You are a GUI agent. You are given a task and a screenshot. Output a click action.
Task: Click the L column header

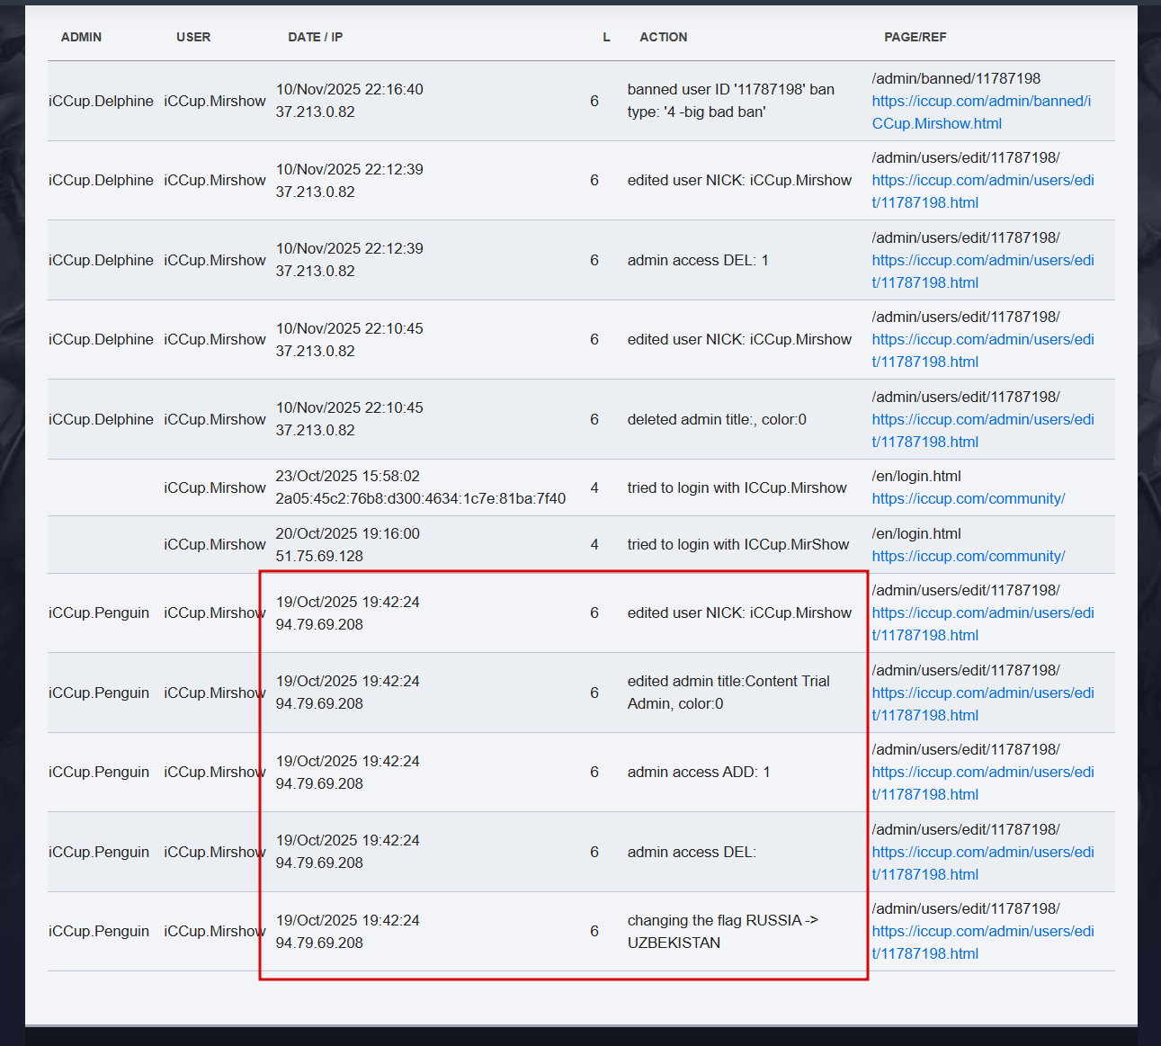point(607,37)
